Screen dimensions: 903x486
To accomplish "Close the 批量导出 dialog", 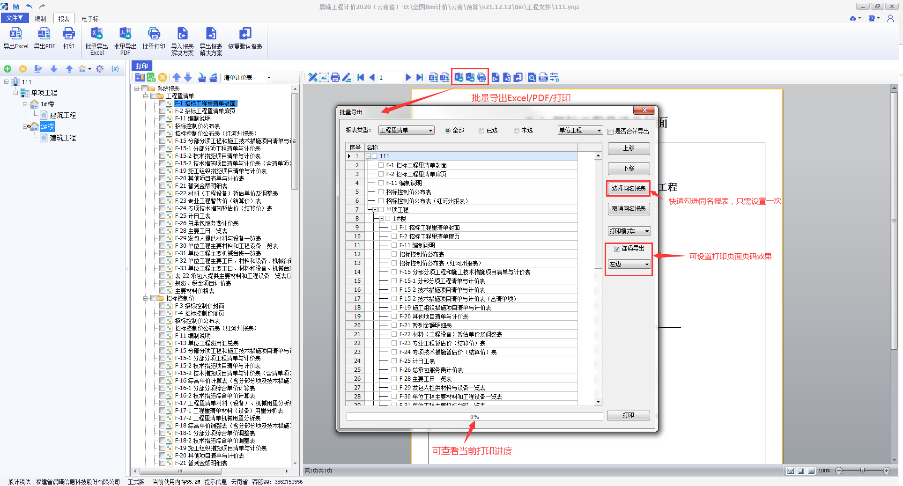I will (644, 110).
